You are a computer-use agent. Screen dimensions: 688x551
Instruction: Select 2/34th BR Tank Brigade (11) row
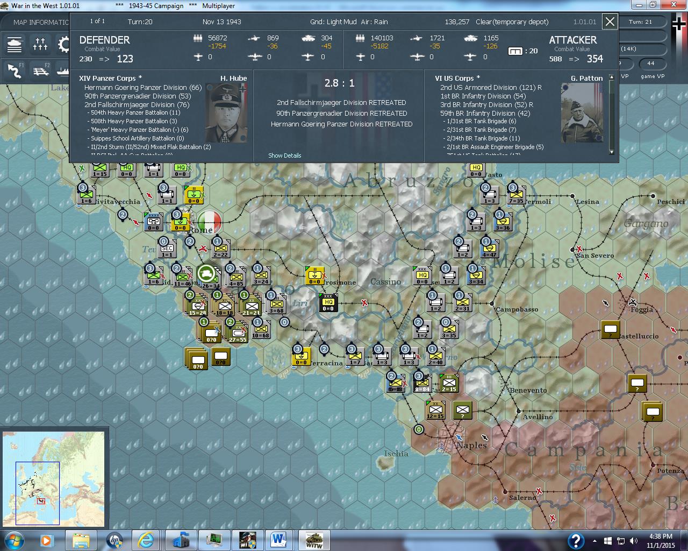(482, 139)
